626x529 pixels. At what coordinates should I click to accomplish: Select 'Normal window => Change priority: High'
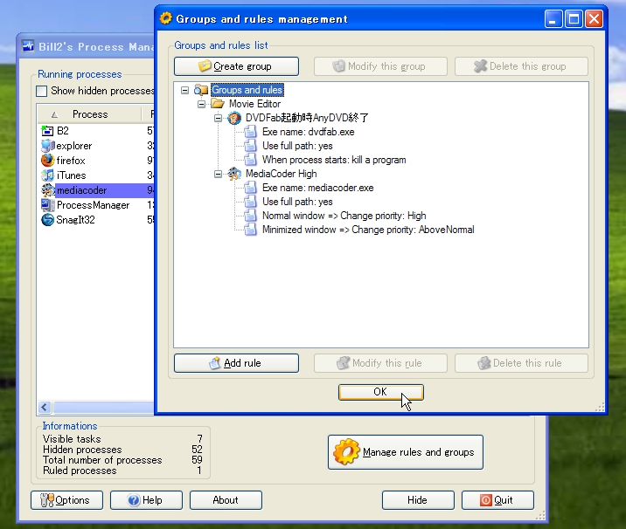point(344,216)
